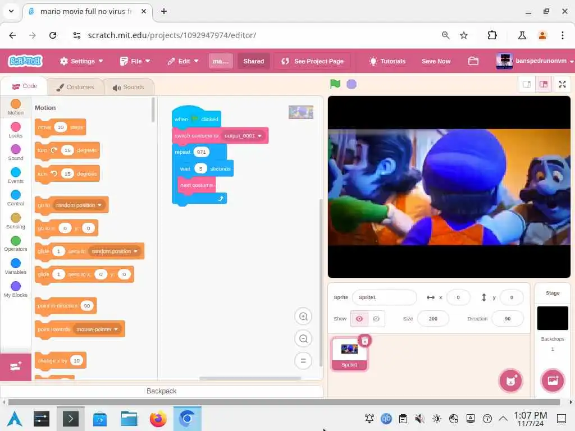This screenshot has height=431, width=575.
Task: Click the Scratch logo
Action: click(25, 61)
